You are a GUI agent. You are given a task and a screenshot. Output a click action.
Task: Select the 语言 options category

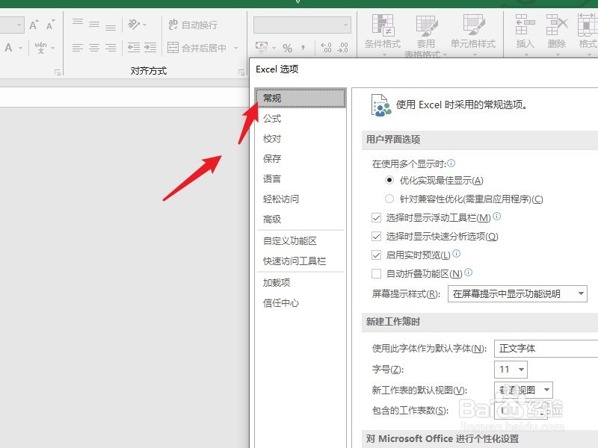pos(300,178)
